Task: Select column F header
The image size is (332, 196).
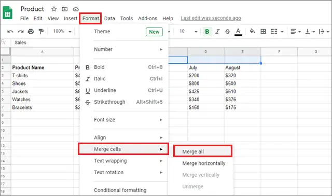Action: coord(279,52)
